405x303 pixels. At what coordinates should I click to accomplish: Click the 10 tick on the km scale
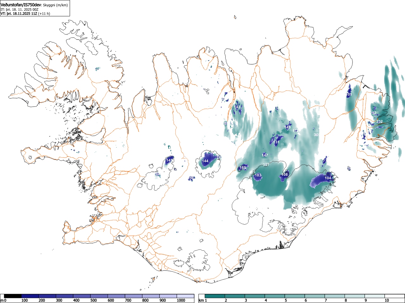point(387,300)
